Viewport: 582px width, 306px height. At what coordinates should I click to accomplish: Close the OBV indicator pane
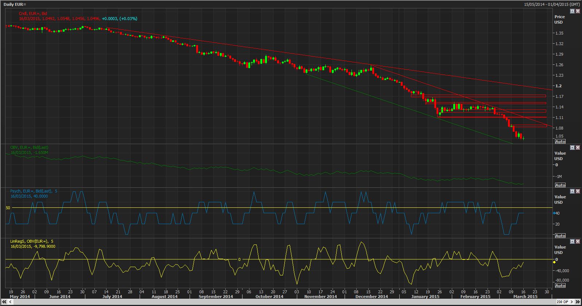578,147
